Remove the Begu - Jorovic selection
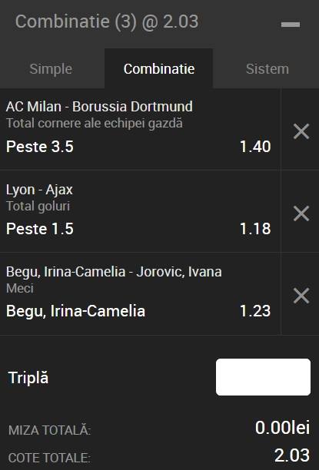 [x=301, y=296]
